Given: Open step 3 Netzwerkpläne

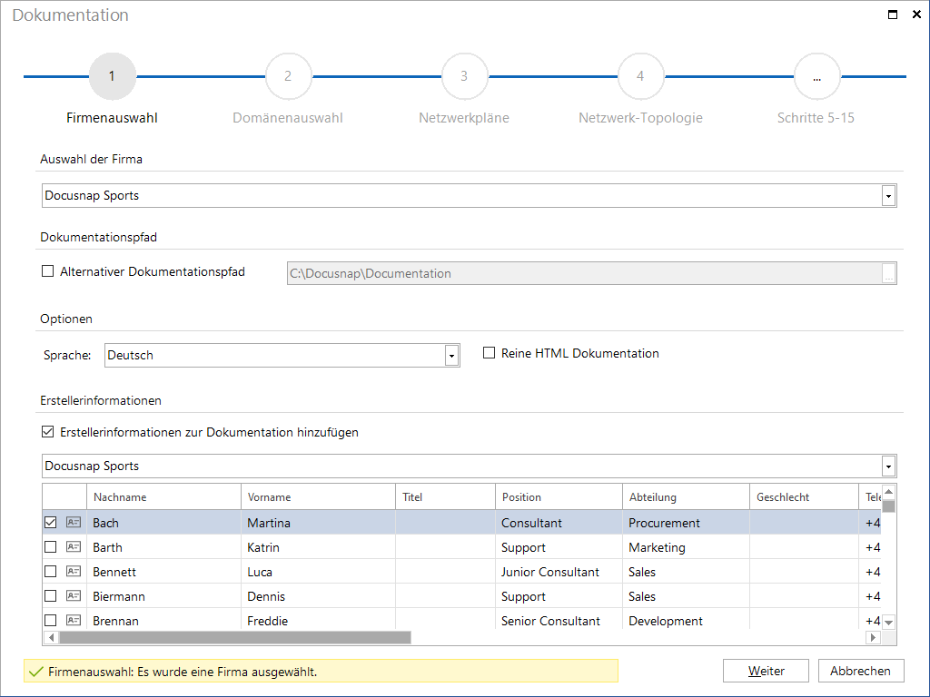Looking at the screenshot, I should (464, 76).
